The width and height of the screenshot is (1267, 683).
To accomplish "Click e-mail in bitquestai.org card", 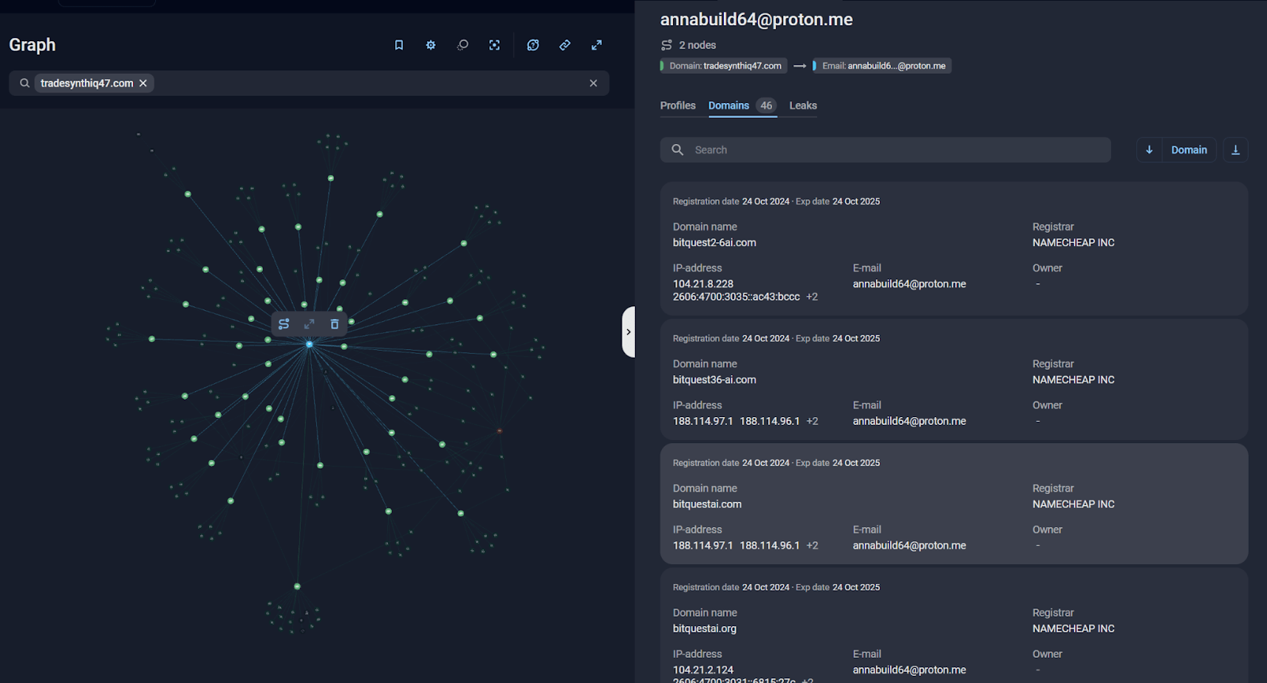I will tap(909, 670).
